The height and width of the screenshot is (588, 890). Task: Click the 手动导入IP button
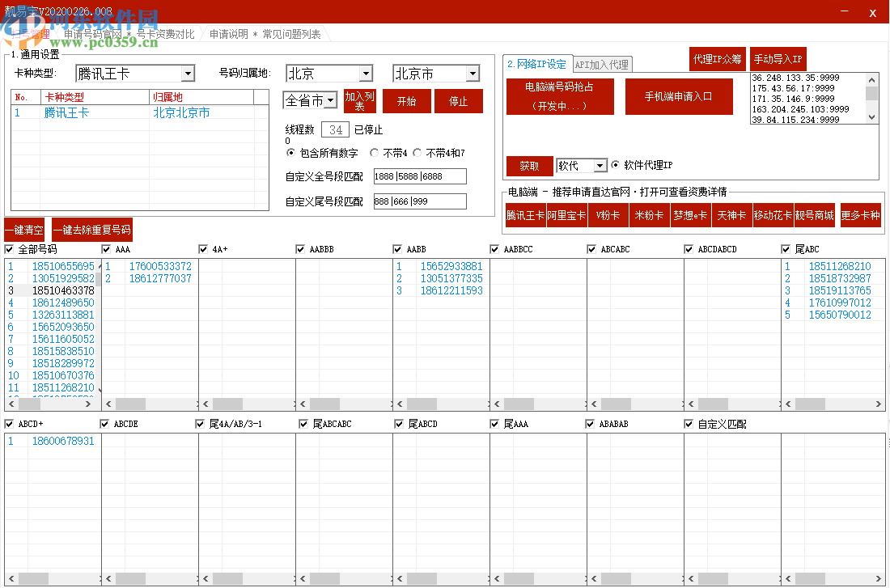pyautogui.click(x=778, y=59)
